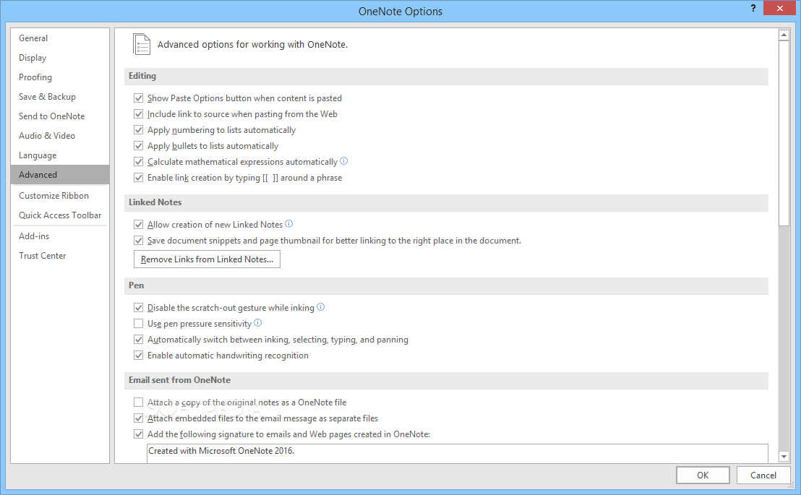
Task: Open Customize Ribbon settings
Action: (60, 196)
